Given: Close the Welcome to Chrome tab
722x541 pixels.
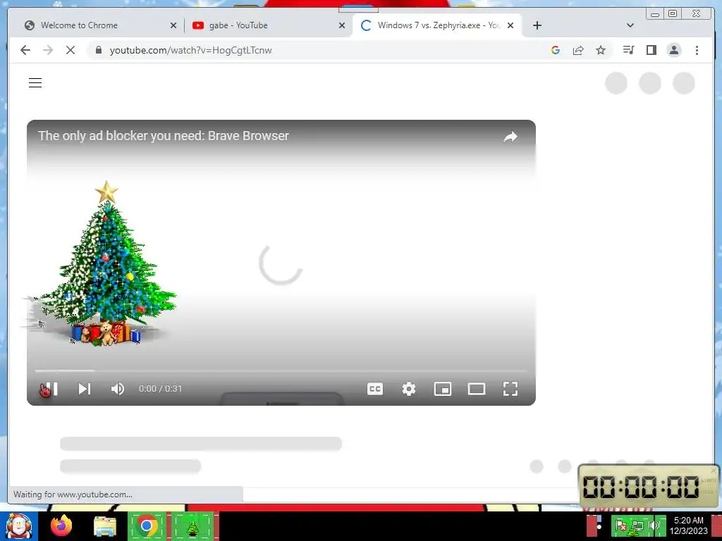Looking at the screenshot, I should point(173,25).
